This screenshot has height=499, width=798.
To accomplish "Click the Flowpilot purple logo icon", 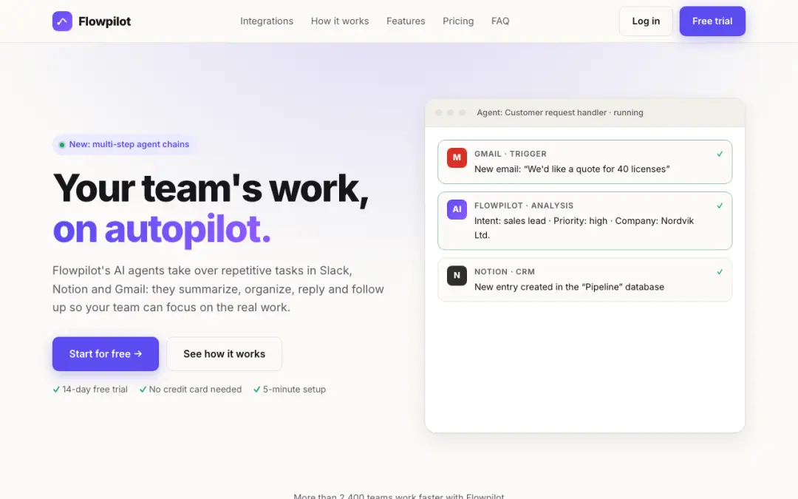I will point(62,21).
